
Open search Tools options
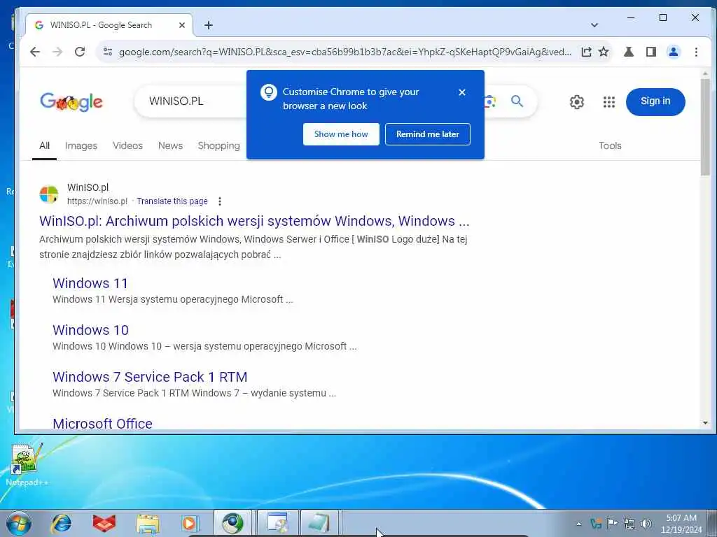[x=610, y=145]
